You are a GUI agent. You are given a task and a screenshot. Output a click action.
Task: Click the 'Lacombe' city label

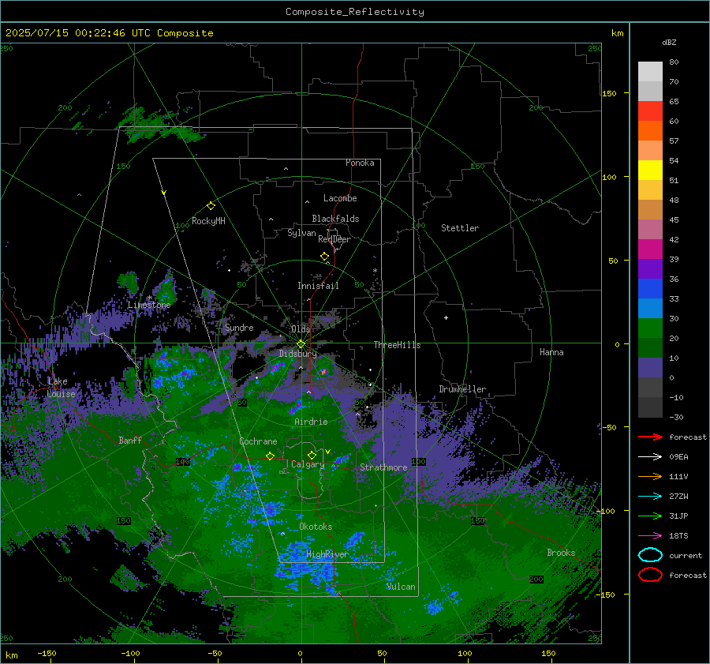(339, 198)
